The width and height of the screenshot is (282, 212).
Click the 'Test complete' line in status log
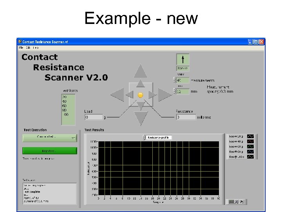pyautogui.click(x=32, y=192)
